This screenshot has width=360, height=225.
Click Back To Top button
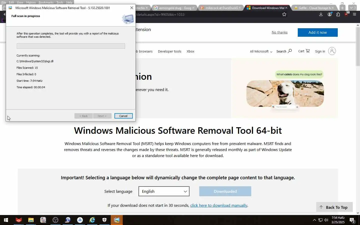point(334,207)
